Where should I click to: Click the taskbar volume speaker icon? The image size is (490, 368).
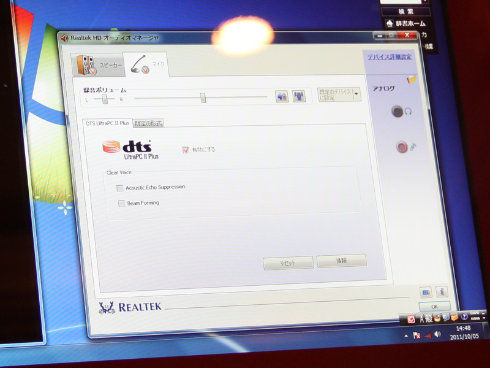437,335
